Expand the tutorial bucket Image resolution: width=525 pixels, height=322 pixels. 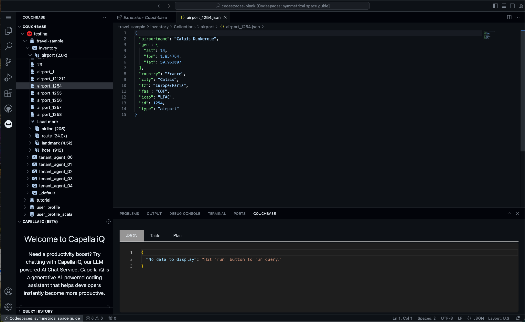[x=25, y=200]
